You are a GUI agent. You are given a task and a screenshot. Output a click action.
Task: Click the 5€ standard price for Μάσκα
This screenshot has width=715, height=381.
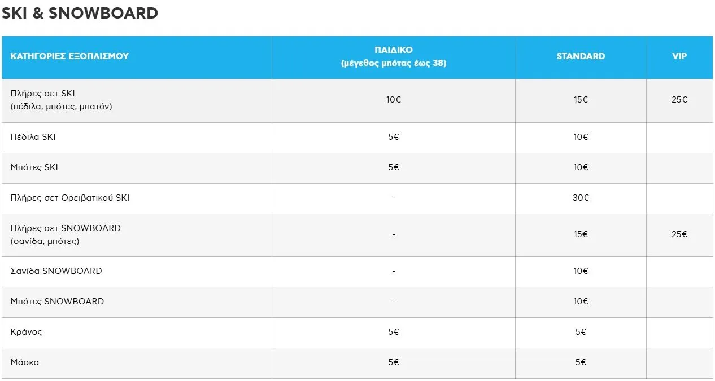581,362
